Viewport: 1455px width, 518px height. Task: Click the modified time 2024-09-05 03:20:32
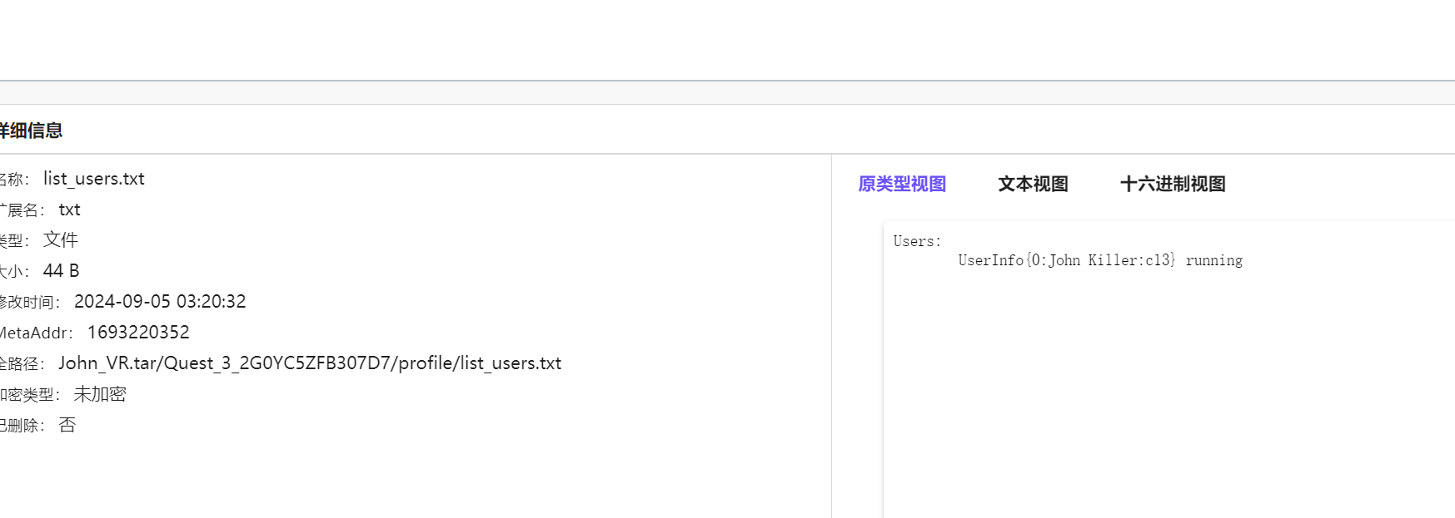tap(160, 302)
